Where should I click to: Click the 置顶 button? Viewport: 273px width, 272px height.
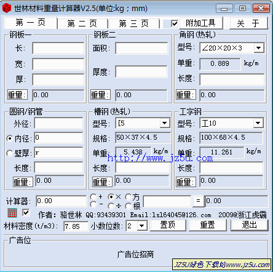pos(168,225)
